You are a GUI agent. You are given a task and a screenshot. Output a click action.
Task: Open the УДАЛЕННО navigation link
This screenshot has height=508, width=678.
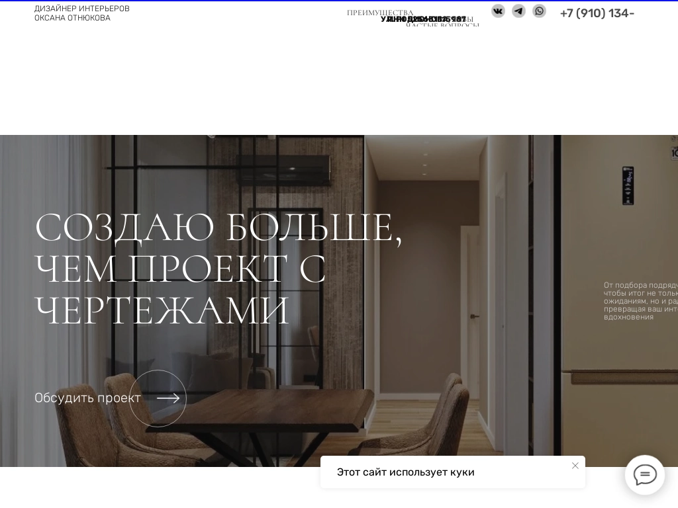pyautogui.click(x=397, y=19)
